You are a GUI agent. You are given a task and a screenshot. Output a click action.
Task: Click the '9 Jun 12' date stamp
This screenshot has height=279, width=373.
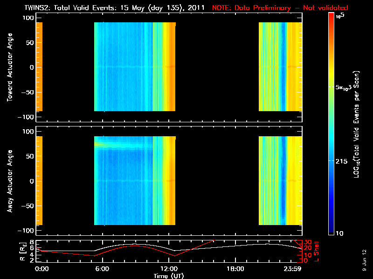click(364, 260)
